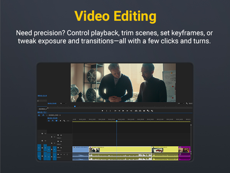Open Comparison View in Program Monitor
Viewport: 230px width, 173px height.
(x=148, y=111)
